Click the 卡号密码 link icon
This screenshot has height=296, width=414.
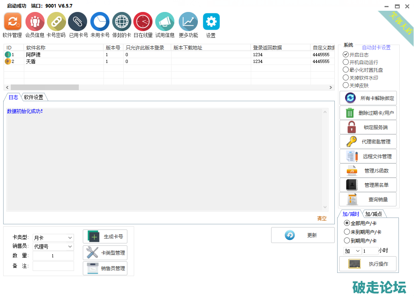click(56, 22)
